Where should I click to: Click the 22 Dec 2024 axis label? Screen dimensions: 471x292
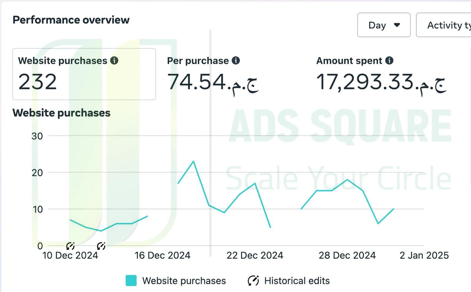tap(255, 255)
